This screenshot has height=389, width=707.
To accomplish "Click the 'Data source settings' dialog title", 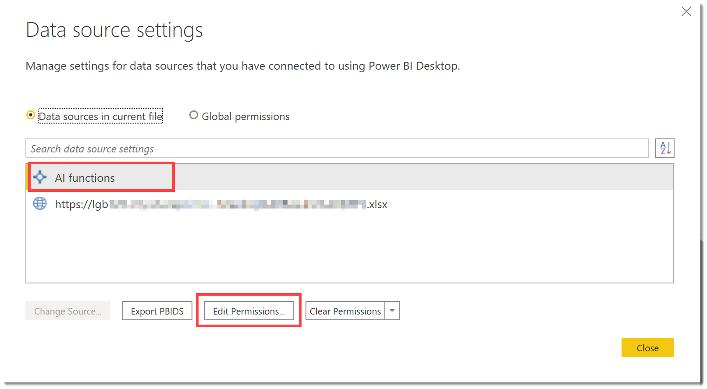I will pos(114,30).
